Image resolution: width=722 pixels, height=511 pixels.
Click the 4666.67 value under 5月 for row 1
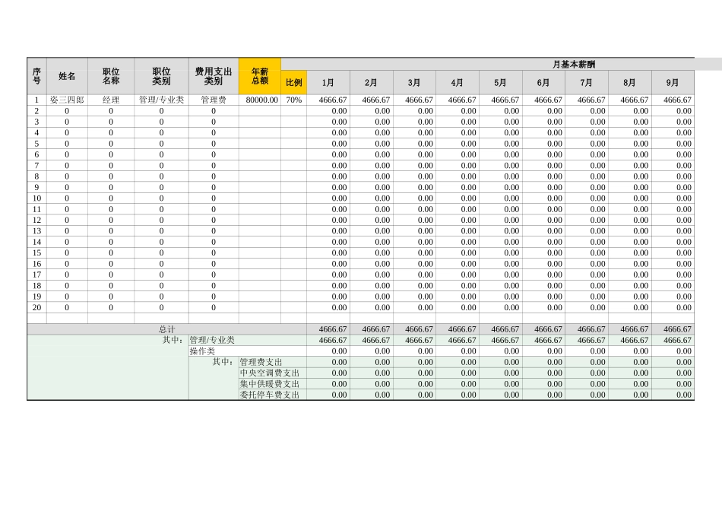500,98
